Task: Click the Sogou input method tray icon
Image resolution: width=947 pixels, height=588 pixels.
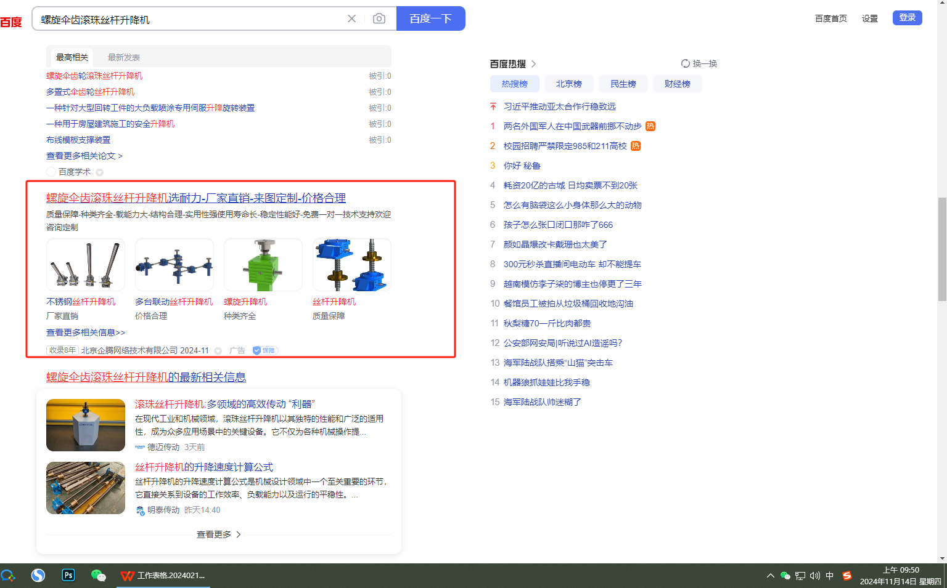Action: 847,576
